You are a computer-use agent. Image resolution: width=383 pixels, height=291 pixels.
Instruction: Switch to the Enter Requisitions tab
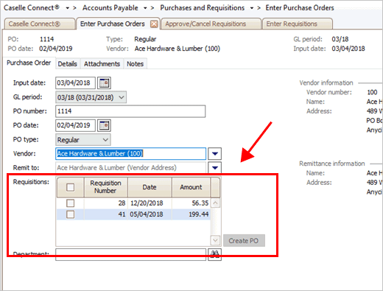tap(298, 24)
